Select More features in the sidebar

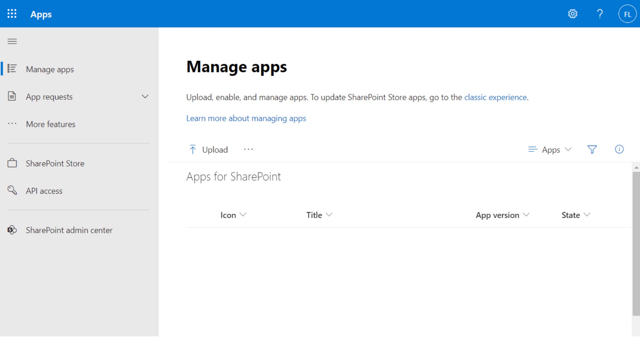pos(50,124)
